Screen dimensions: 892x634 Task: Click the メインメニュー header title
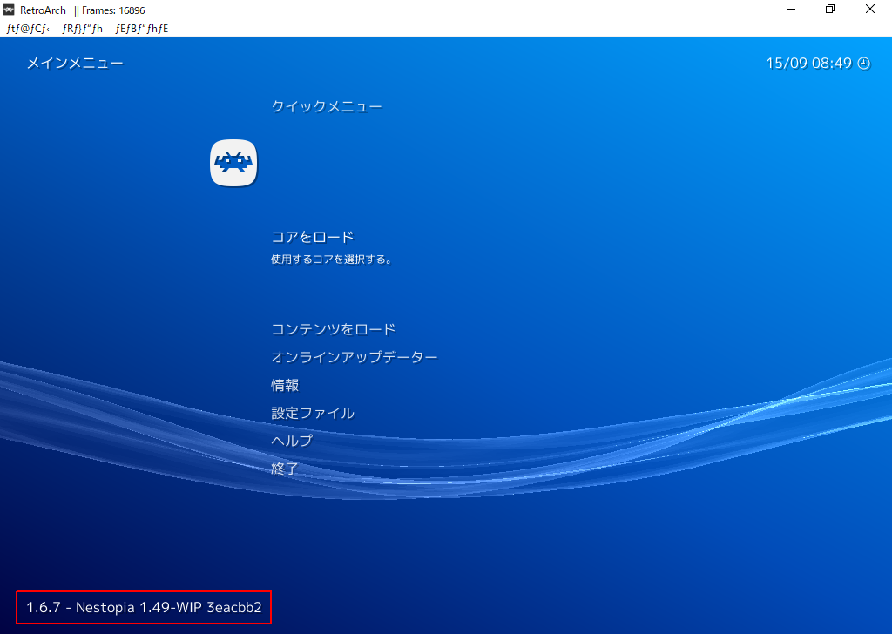click(x=75, y=63)
